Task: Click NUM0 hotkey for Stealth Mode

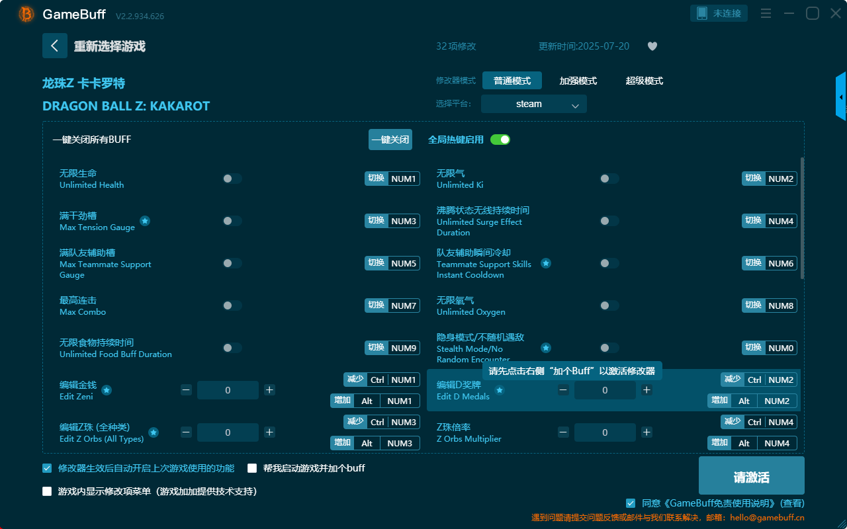Action: (x=781, y=348)
